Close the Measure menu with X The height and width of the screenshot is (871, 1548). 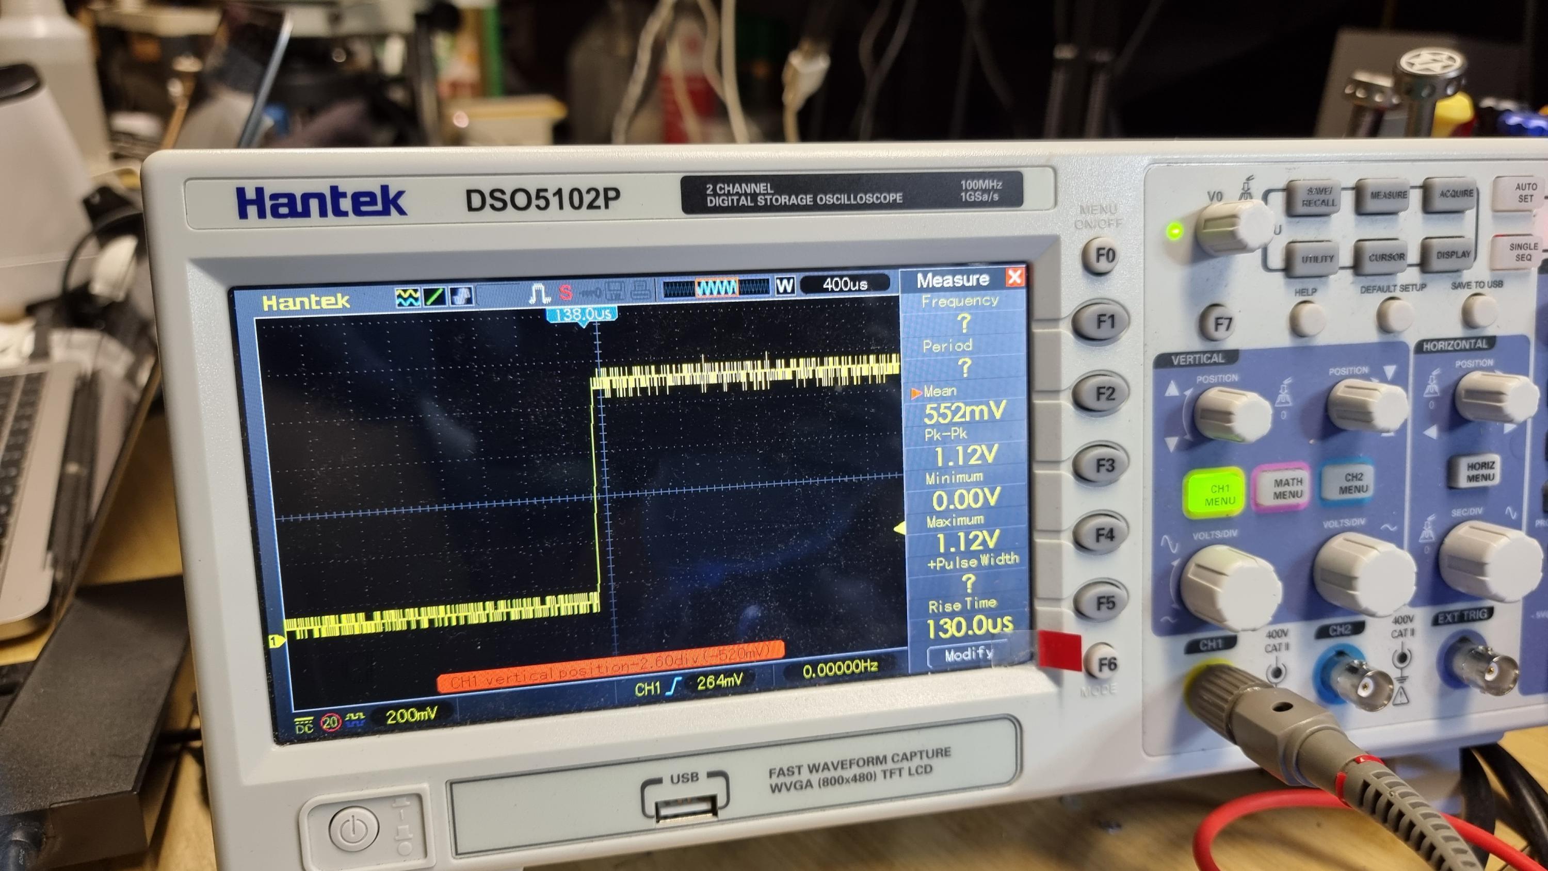tap(1014, 277)
